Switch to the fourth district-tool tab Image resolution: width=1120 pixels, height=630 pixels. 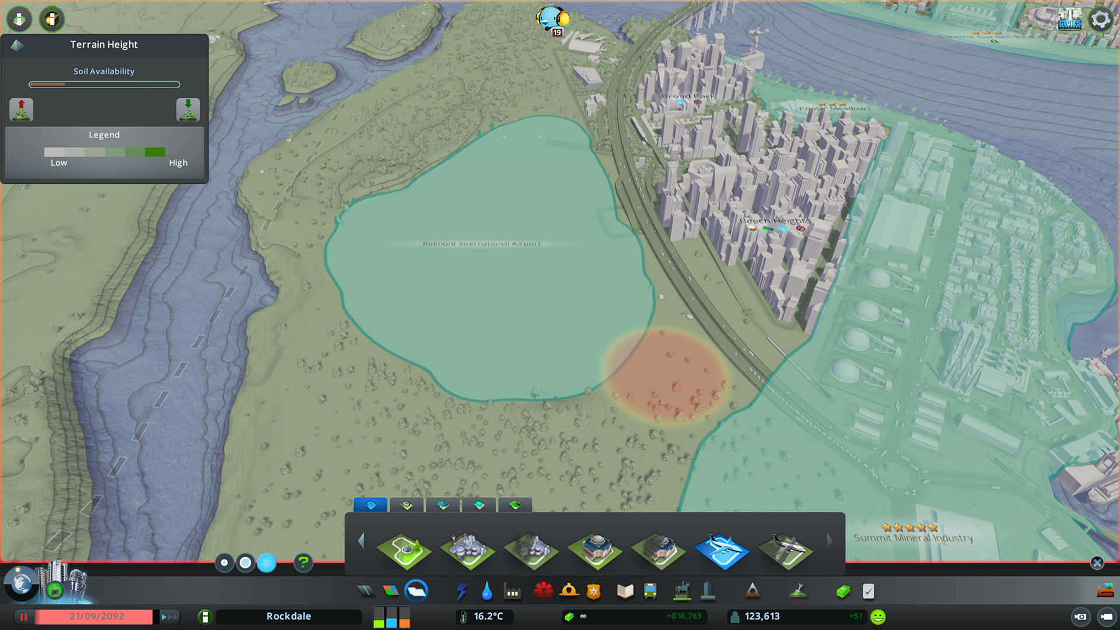(479, 505)
